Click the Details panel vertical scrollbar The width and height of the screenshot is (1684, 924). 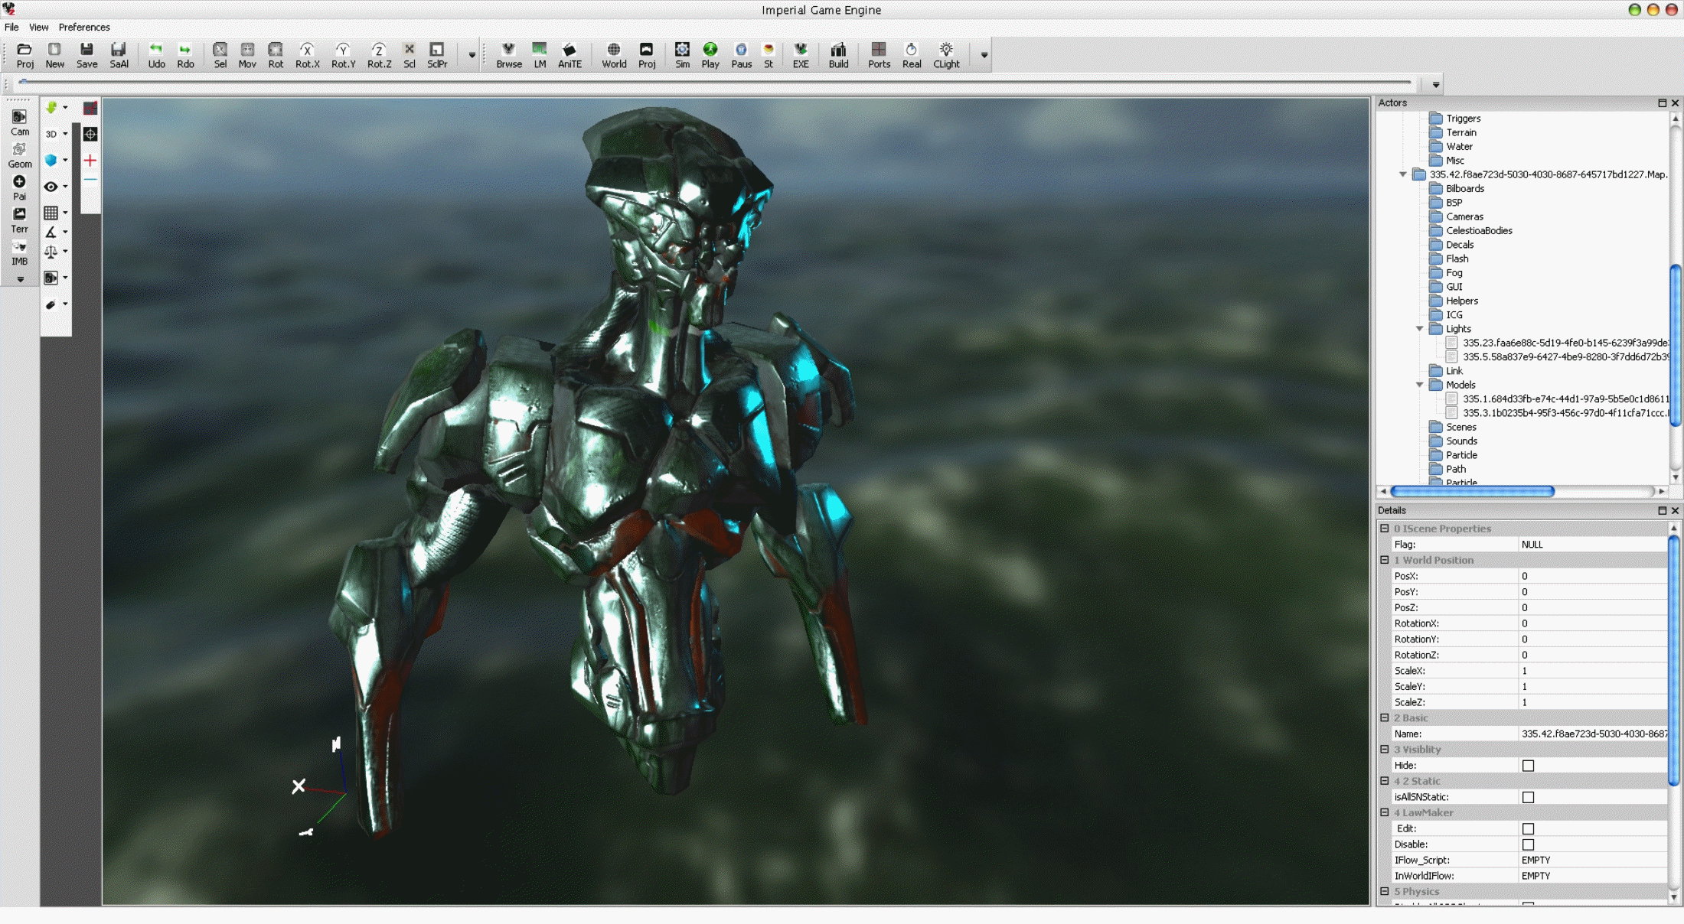(1674, 661)
